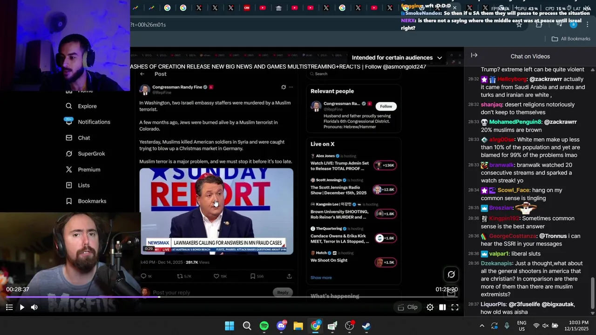
Task: Bookmark this page with the star icon
Action: (519, 25)
